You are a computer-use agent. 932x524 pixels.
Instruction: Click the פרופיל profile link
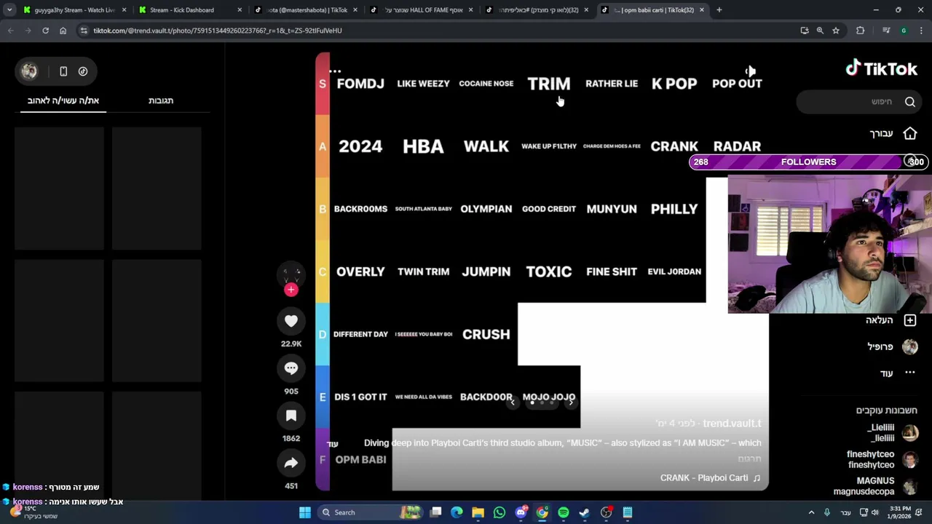click(x=880, y=346)
